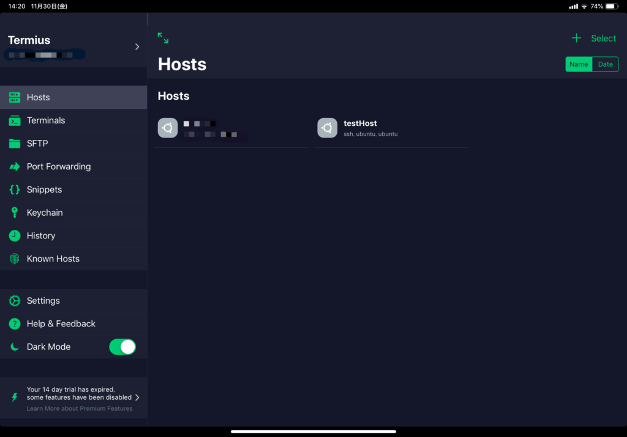Screen dimensions: 627x437
Task: Click the trial has expired message
Action: (79, 394)
